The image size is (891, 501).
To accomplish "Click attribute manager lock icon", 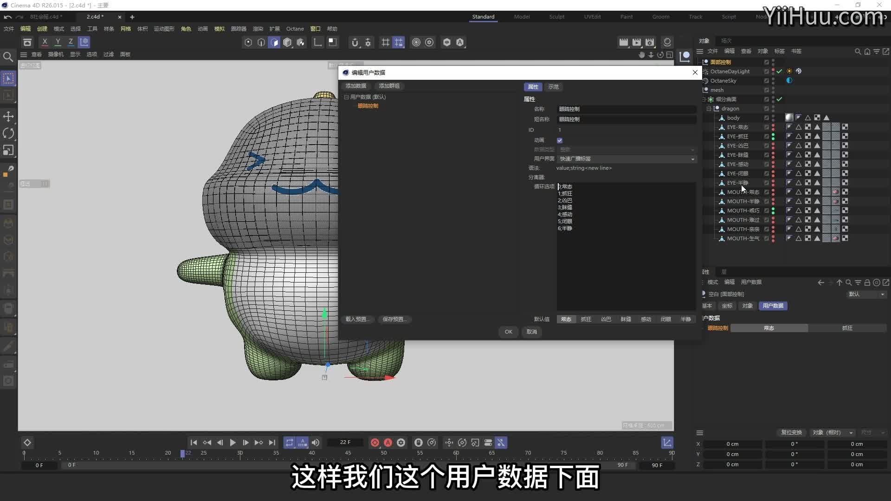I will (867, 283).
